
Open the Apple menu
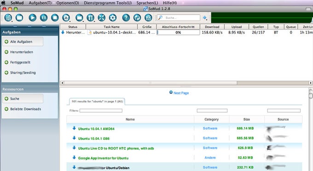click(3, 3)
